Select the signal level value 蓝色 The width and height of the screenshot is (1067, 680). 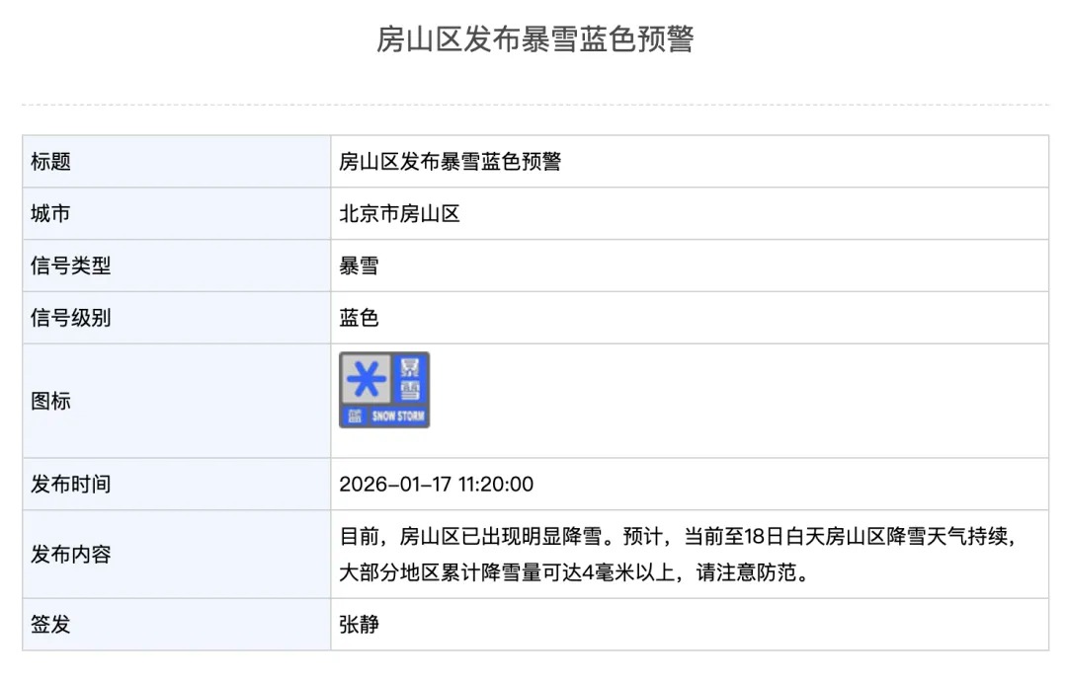click(359, 319)
